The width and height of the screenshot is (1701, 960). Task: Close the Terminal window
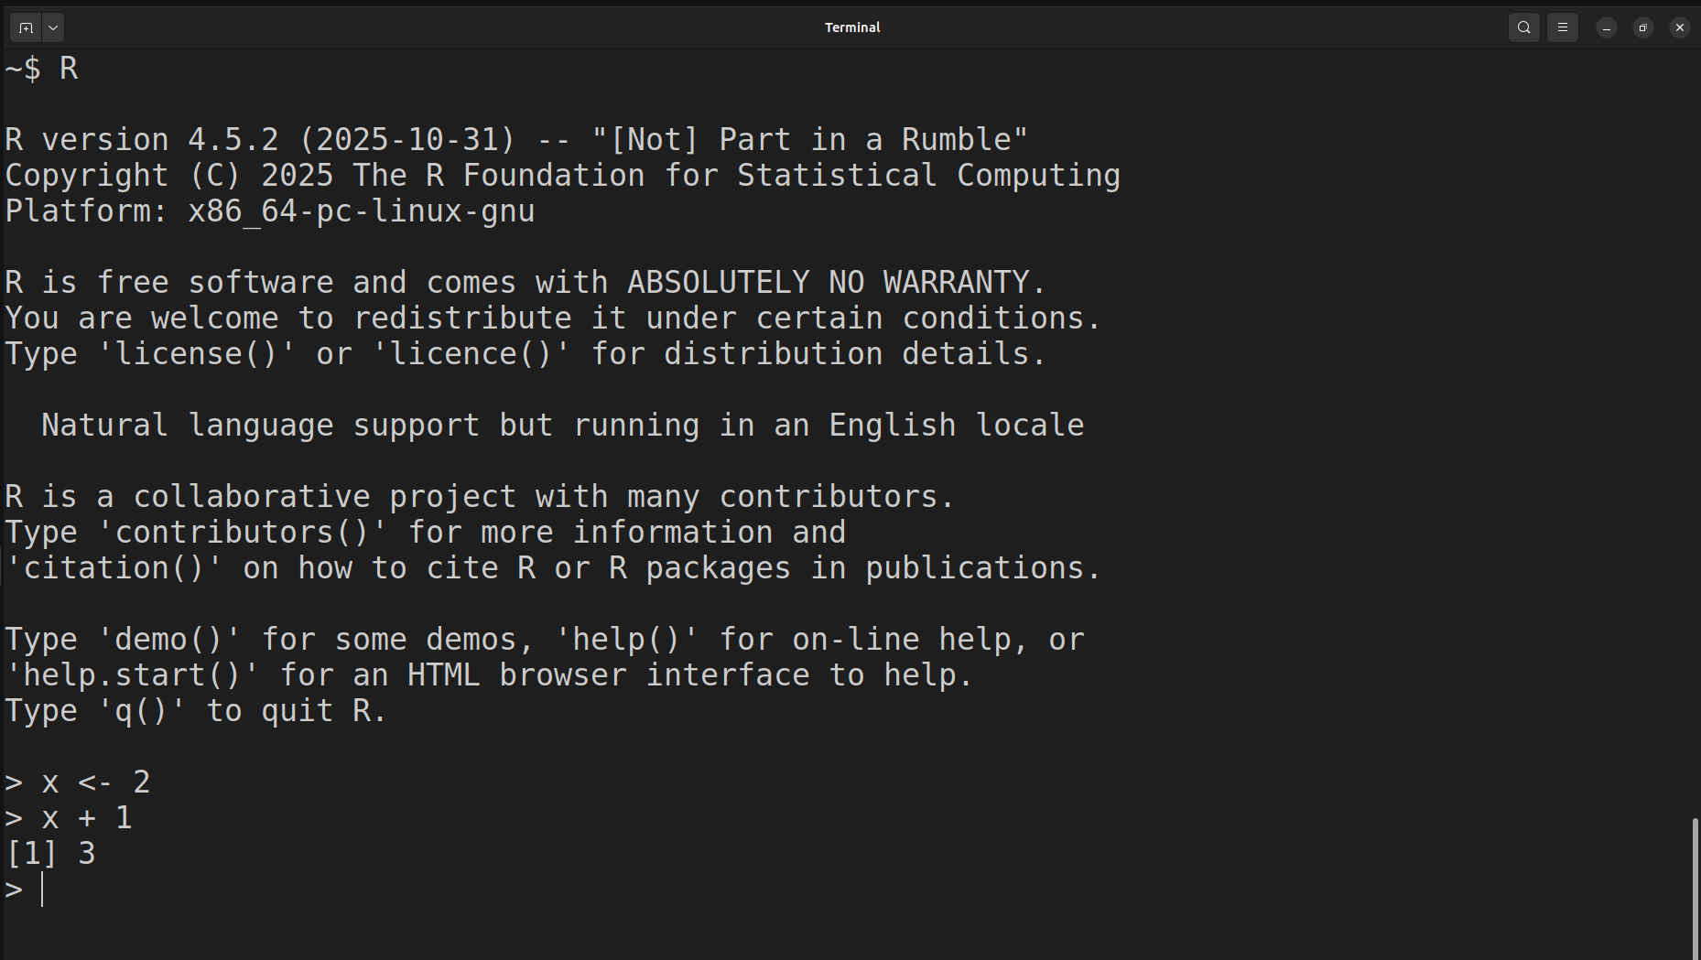coord(1679,27)
